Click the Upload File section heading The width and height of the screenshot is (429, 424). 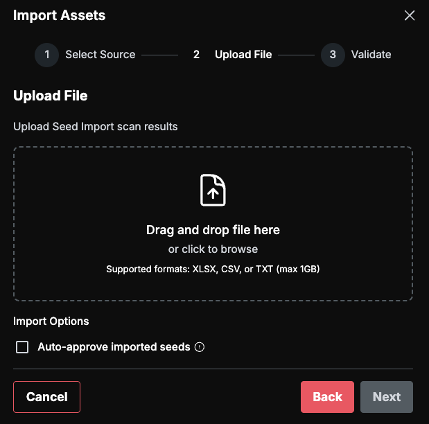pos(51,96)
